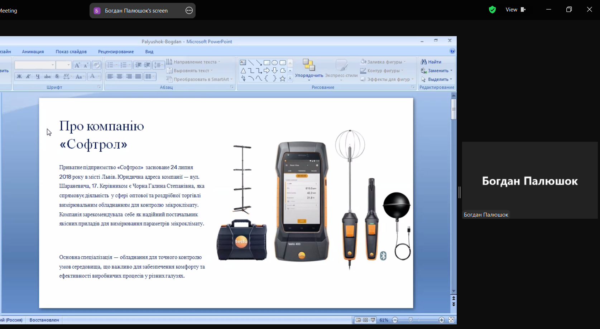Screen dimensions: 600x329
Task: Open the Заливка фигуры fill menu
Action: (383, 62)
